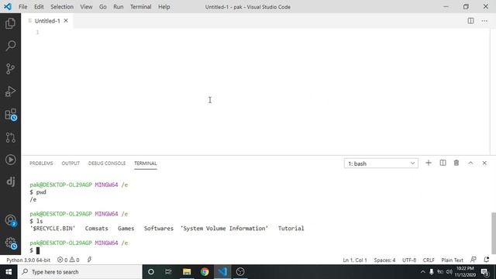496x279 pixels.
Task: Split the editor to the right
Action: [470, 21]
